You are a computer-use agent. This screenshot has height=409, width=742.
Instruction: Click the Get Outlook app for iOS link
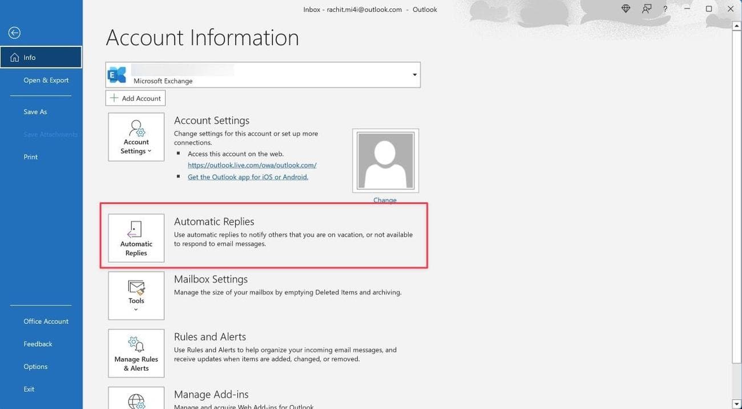(x=248, y=177)
